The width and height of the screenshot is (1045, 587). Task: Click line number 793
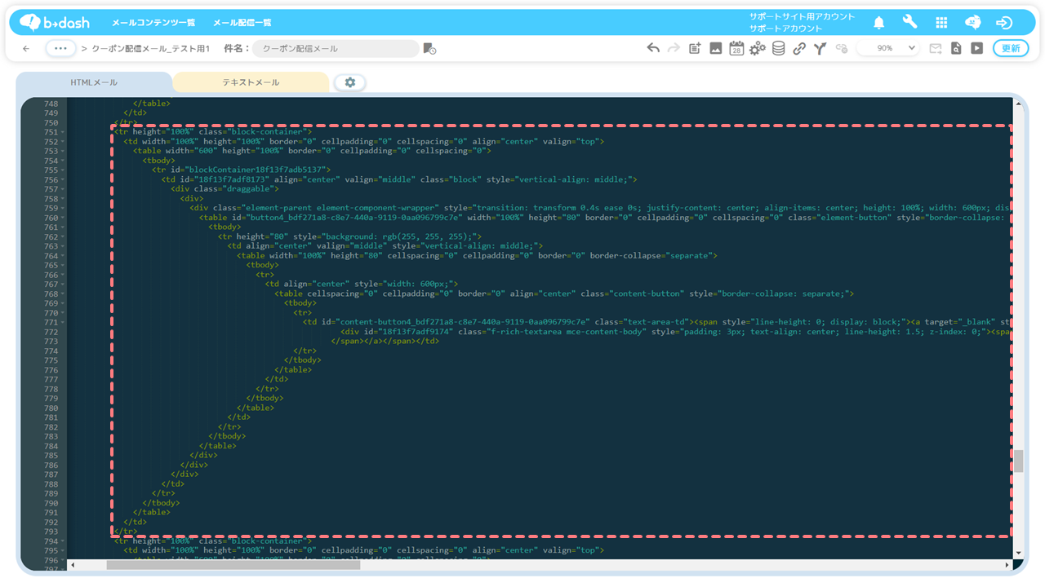(51, 532)
